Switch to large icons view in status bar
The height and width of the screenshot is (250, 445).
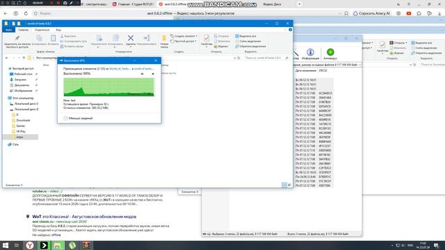point(289,185)
